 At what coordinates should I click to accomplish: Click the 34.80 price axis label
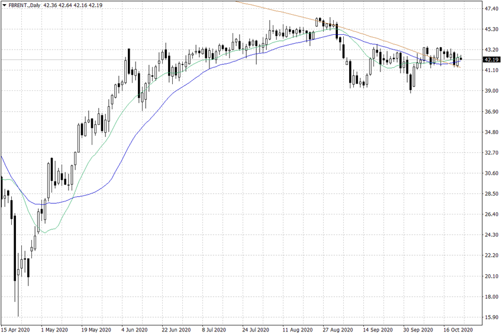pyautogui.click(x=492, y=132)
